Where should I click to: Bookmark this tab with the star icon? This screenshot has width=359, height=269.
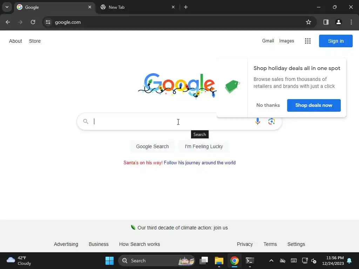click(x=309, y=22)
